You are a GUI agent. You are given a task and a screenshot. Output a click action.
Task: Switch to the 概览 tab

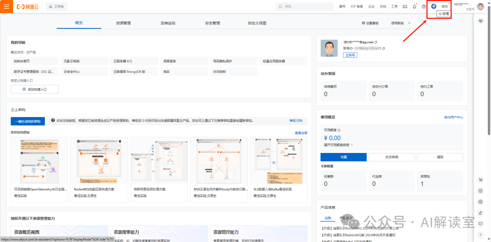[79, 23]
